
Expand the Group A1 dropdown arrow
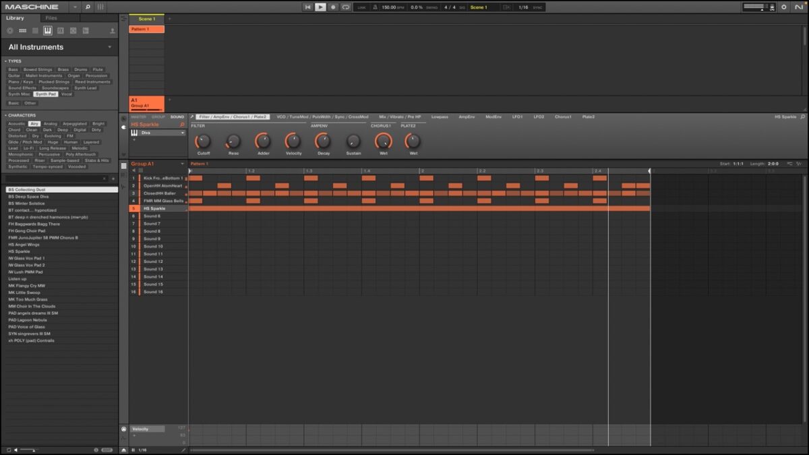182,164
